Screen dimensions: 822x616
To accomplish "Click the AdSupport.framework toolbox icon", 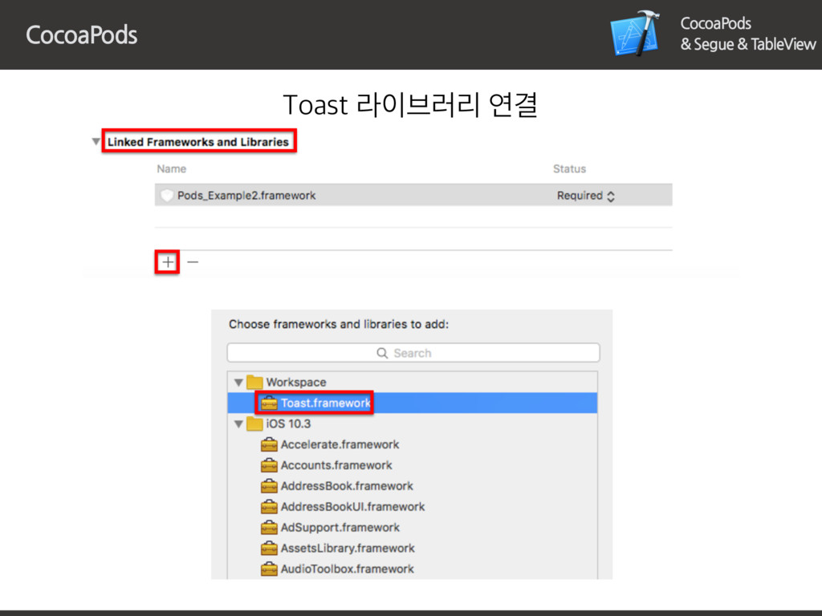I will (269, 527).
